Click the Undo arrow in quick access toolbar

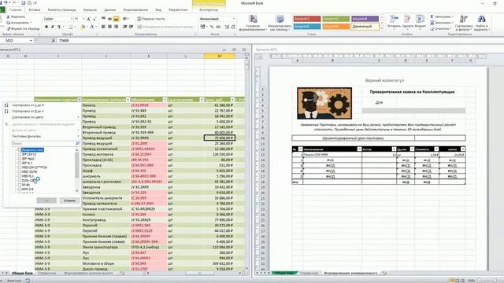(6, 3)
